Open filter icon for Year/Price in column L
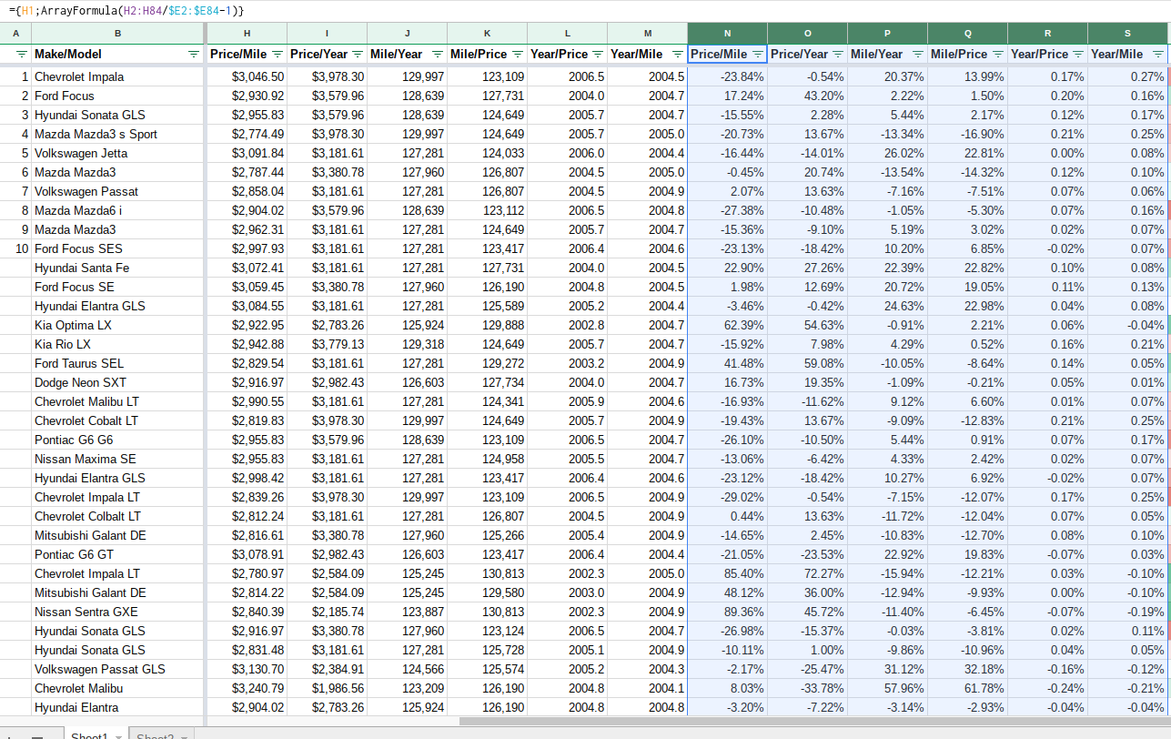Screen dimensions: 1171x739 click(598, 55)
